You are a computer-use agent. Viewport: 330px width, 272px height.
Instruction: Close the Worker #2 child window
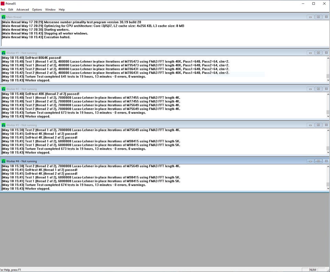tap(326, 89)
